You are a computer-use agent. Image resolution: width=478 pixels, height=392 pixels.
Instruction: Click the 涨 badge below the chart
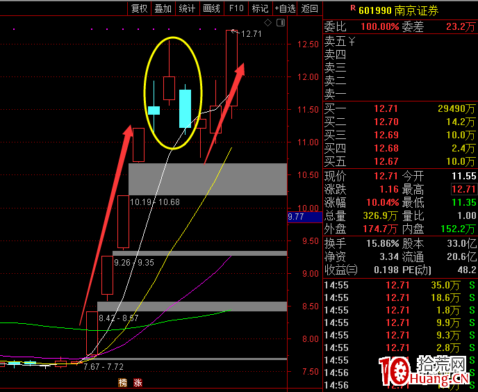pos(138,382)
